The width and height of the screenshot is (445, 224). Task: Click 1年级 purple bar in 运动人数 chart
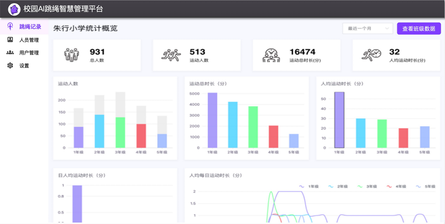tap(79, 137)
